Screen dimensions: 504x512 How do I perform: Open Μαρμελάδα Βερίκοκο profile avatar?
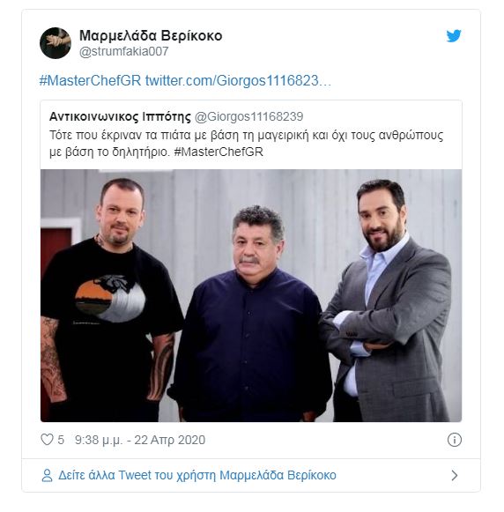tap(56, 43)
